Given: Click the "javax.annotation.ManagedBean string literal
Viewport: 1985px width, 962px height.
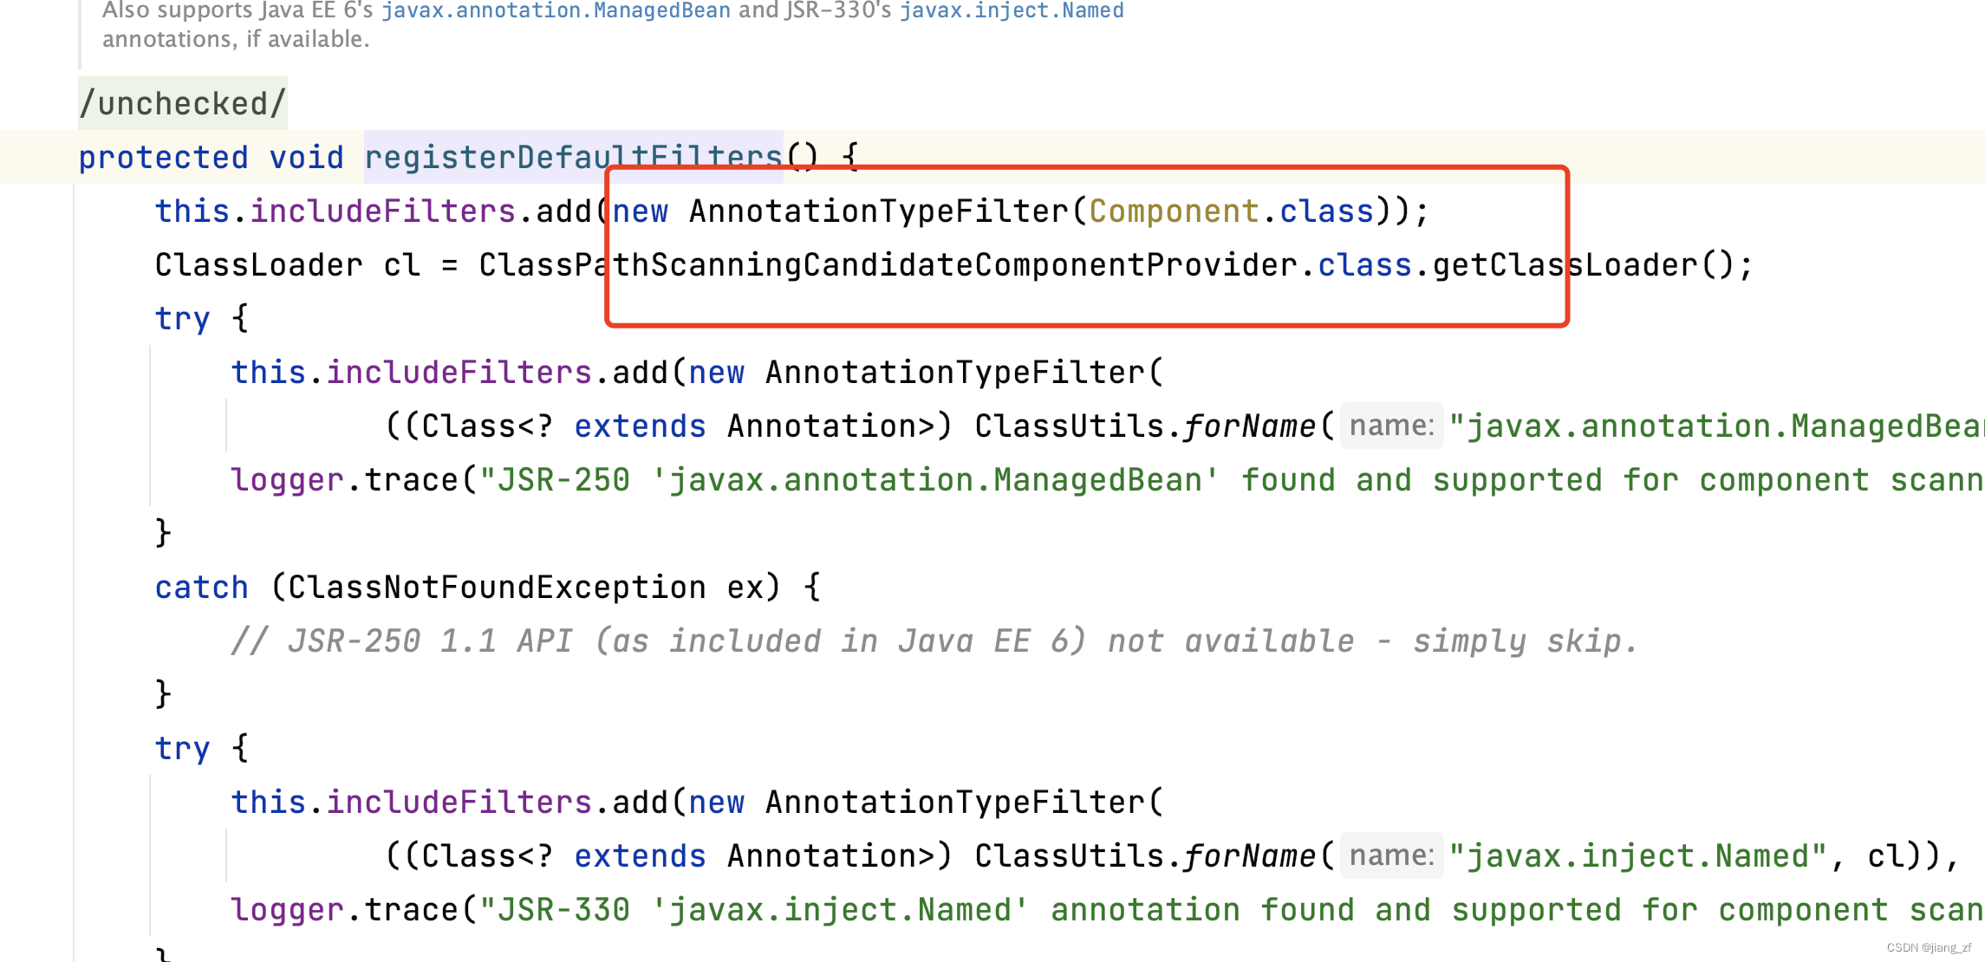Looking at the screenshot, I should pyautogui.click(x=1716, y=426).
